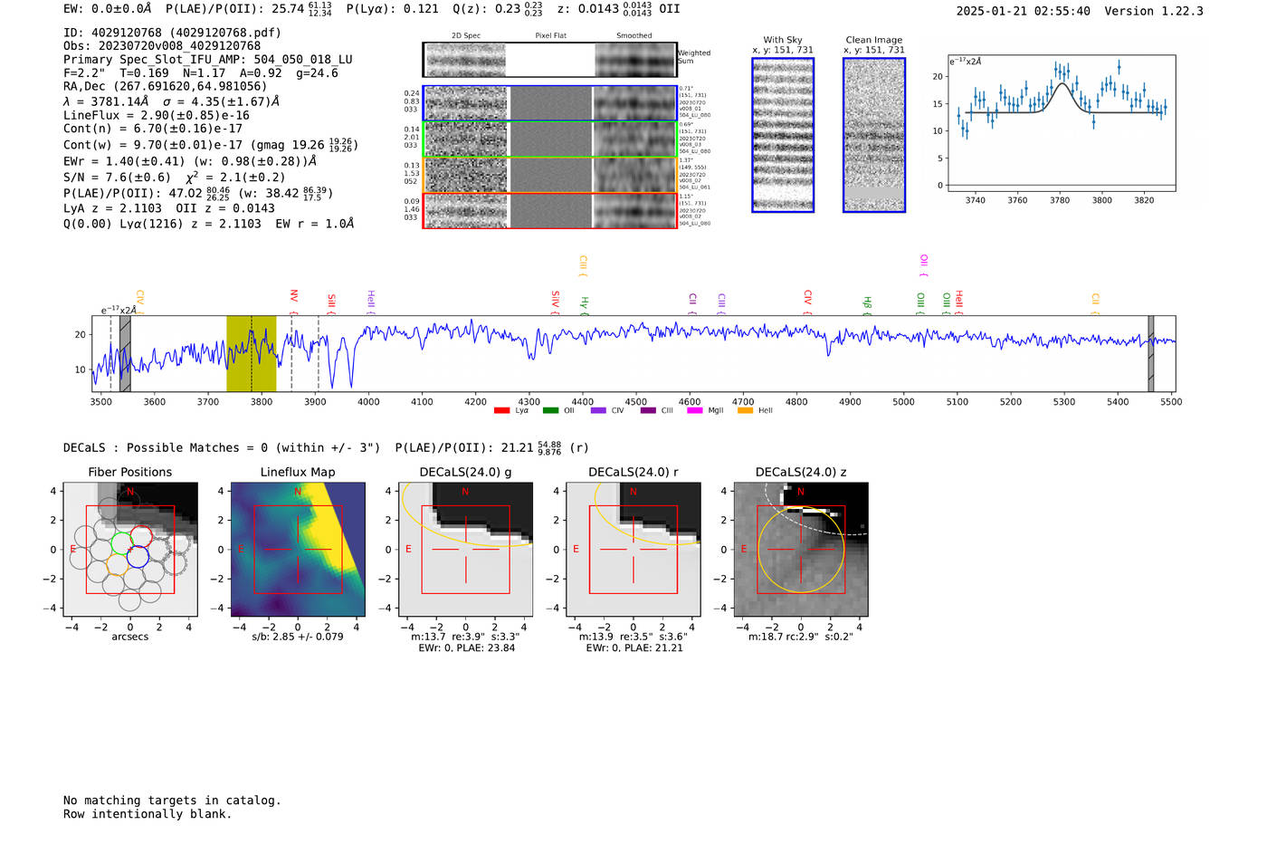This screenshot has width=1267, height=863.
Task: Click the Pixel Flat column header
Action: tap(550, 36)
